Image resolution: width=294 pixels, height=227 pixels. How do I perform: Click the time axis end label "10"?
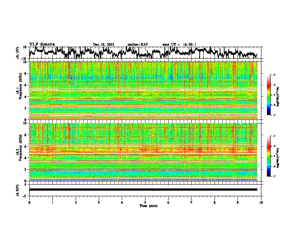click(x=261, y=203)
